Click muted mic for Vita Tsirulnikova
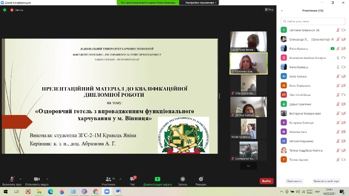 [338, 95]
